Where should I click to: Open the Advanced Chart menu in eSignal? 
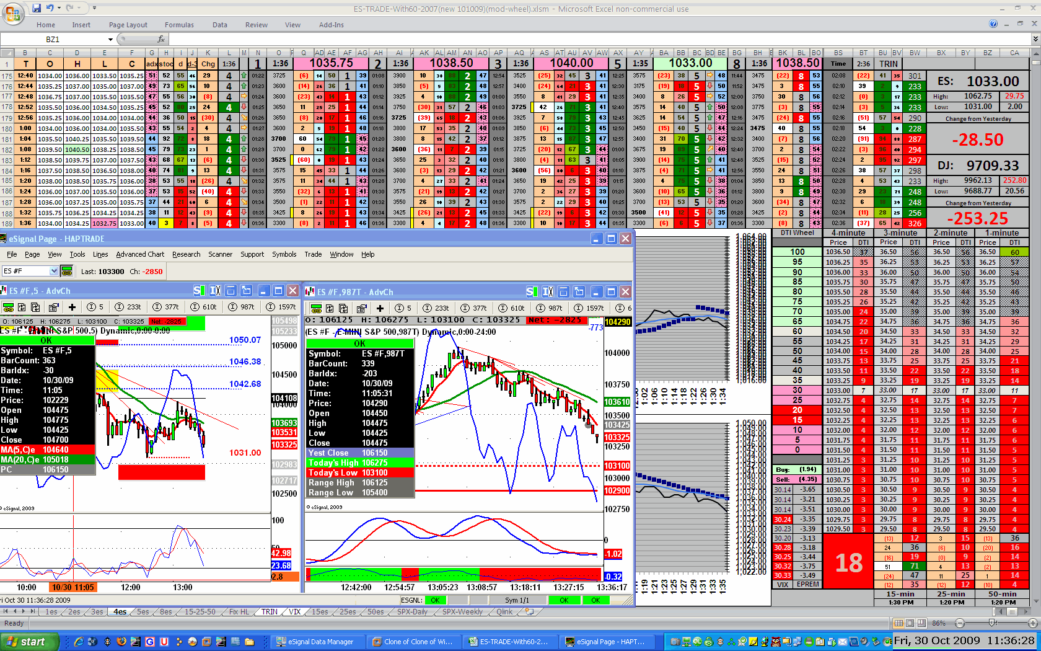140,254
